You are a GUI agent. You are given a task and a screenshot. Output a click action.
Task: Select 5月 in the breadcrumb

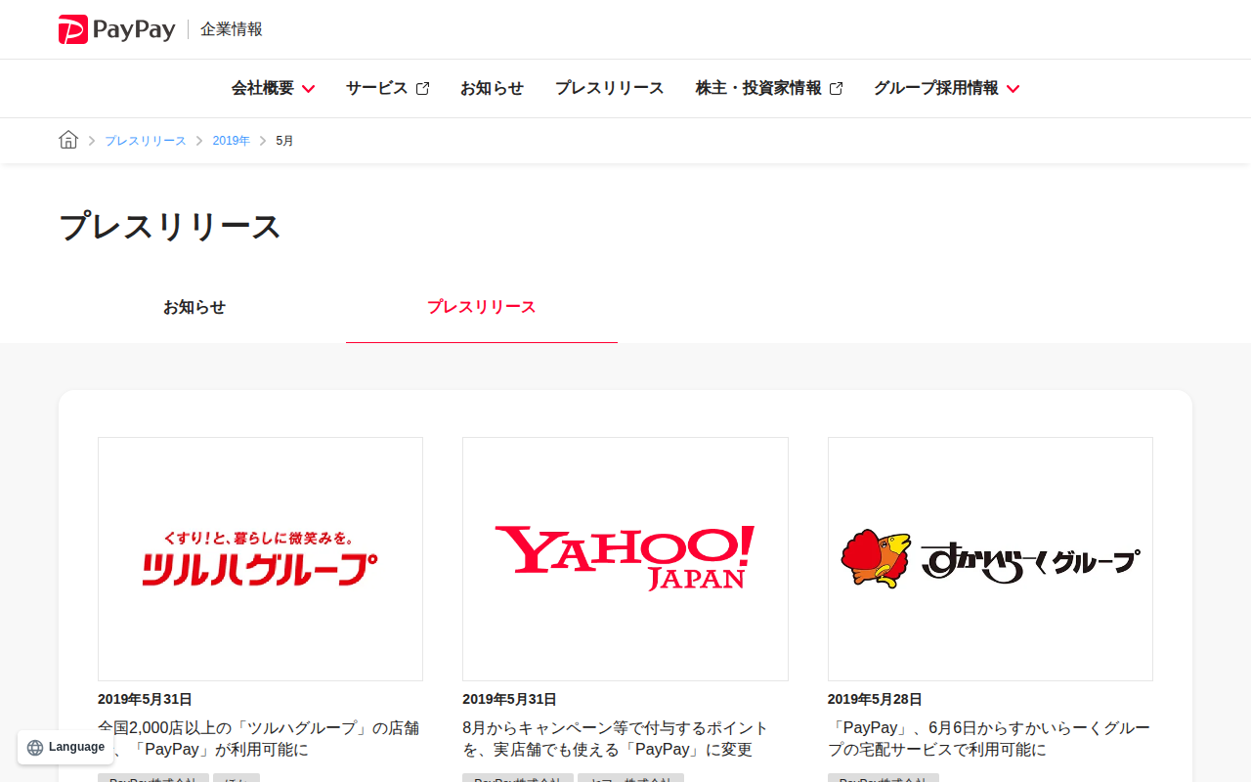[x=284, y=141]
